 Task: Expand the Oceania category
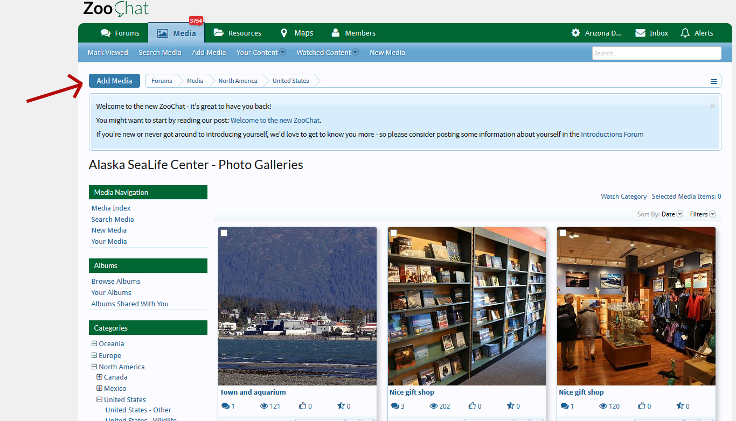click(94, 343)
